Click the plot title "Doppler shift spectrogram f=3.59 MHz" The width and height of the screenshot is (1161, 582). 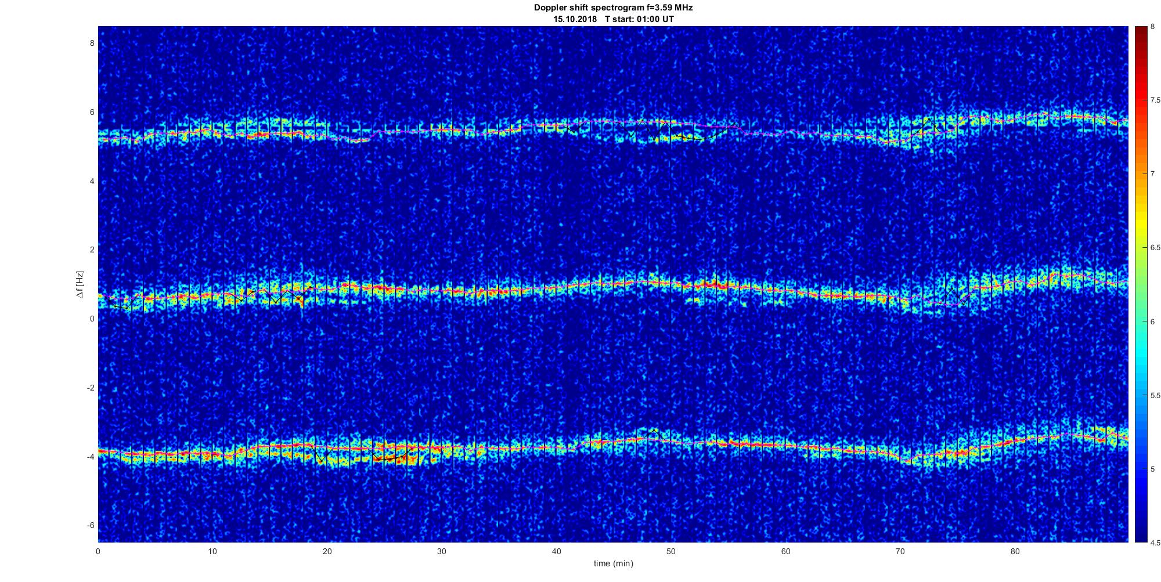click(613, 8)
